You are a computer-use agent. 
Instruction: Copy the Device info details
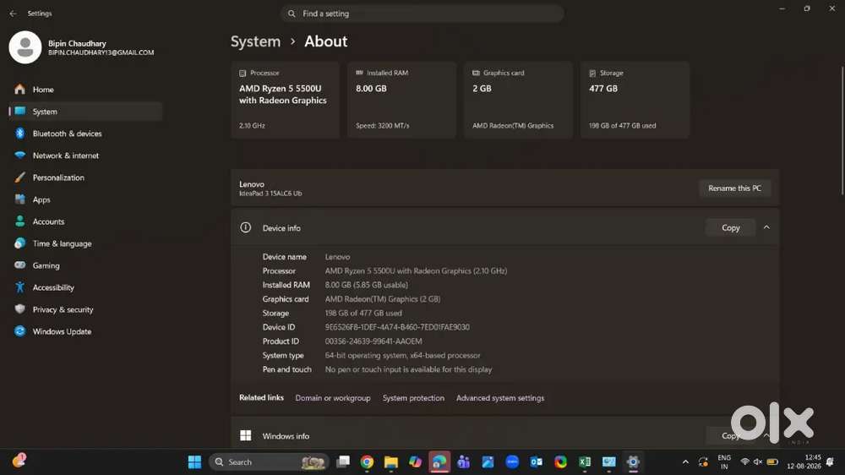(x=731, y=228)
